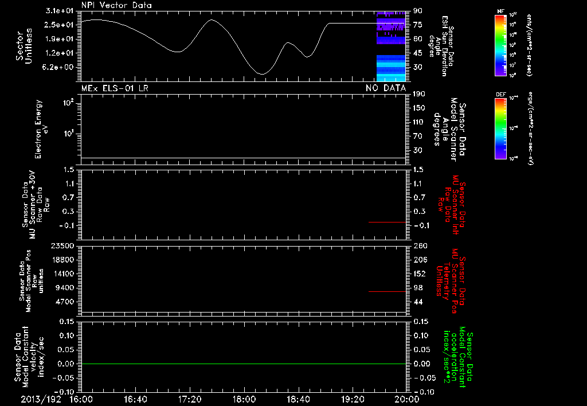Click the blue spectrogram block in NPI panel
This screenshot has height=406, width=587.
(391, 68)
